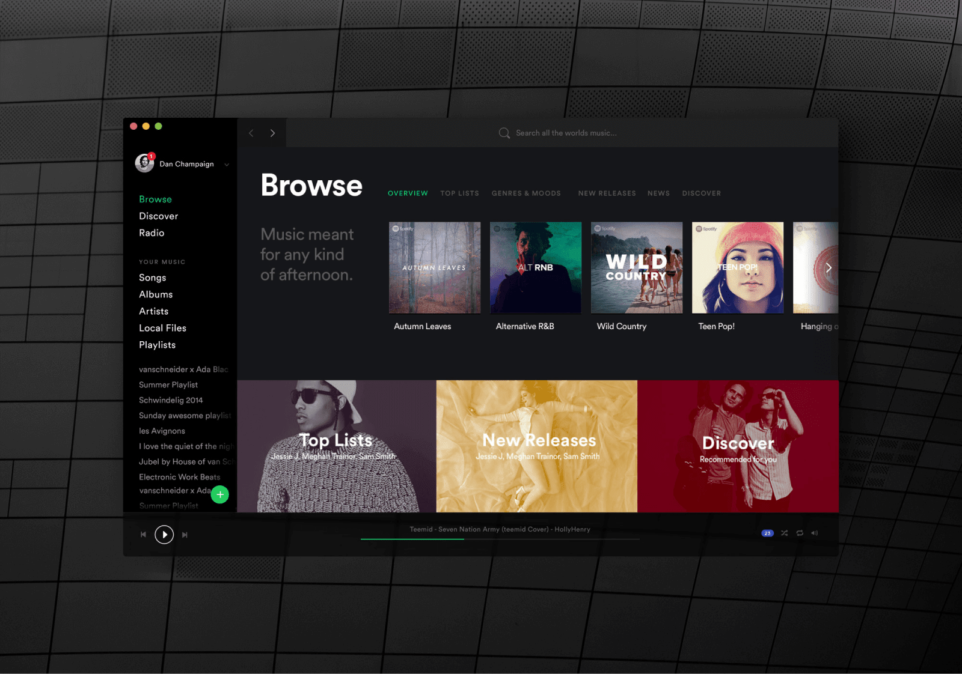This screenshot has width=962, height=674.
Task: Open the search magnifier icon
Action: [x=504, y=133]
